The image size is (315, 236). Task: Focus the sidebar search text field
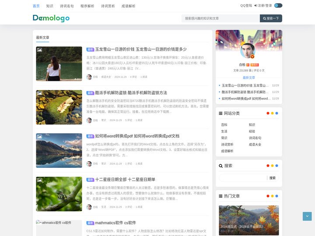(243, 178)
